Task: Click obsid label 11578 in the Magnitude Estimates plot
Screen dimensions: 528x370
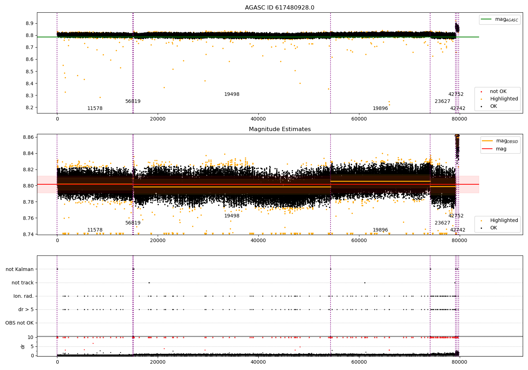Action: (x=95, y=230)
